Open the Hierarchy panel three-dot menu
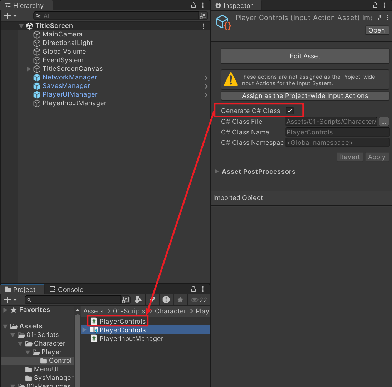 [x=203, y=5]
